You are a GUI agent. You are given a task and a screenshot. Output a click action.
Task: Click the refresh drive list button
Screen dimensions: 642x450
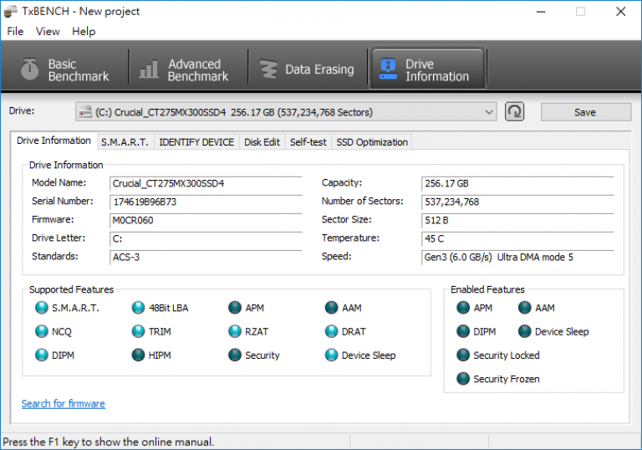coord(514,111)
